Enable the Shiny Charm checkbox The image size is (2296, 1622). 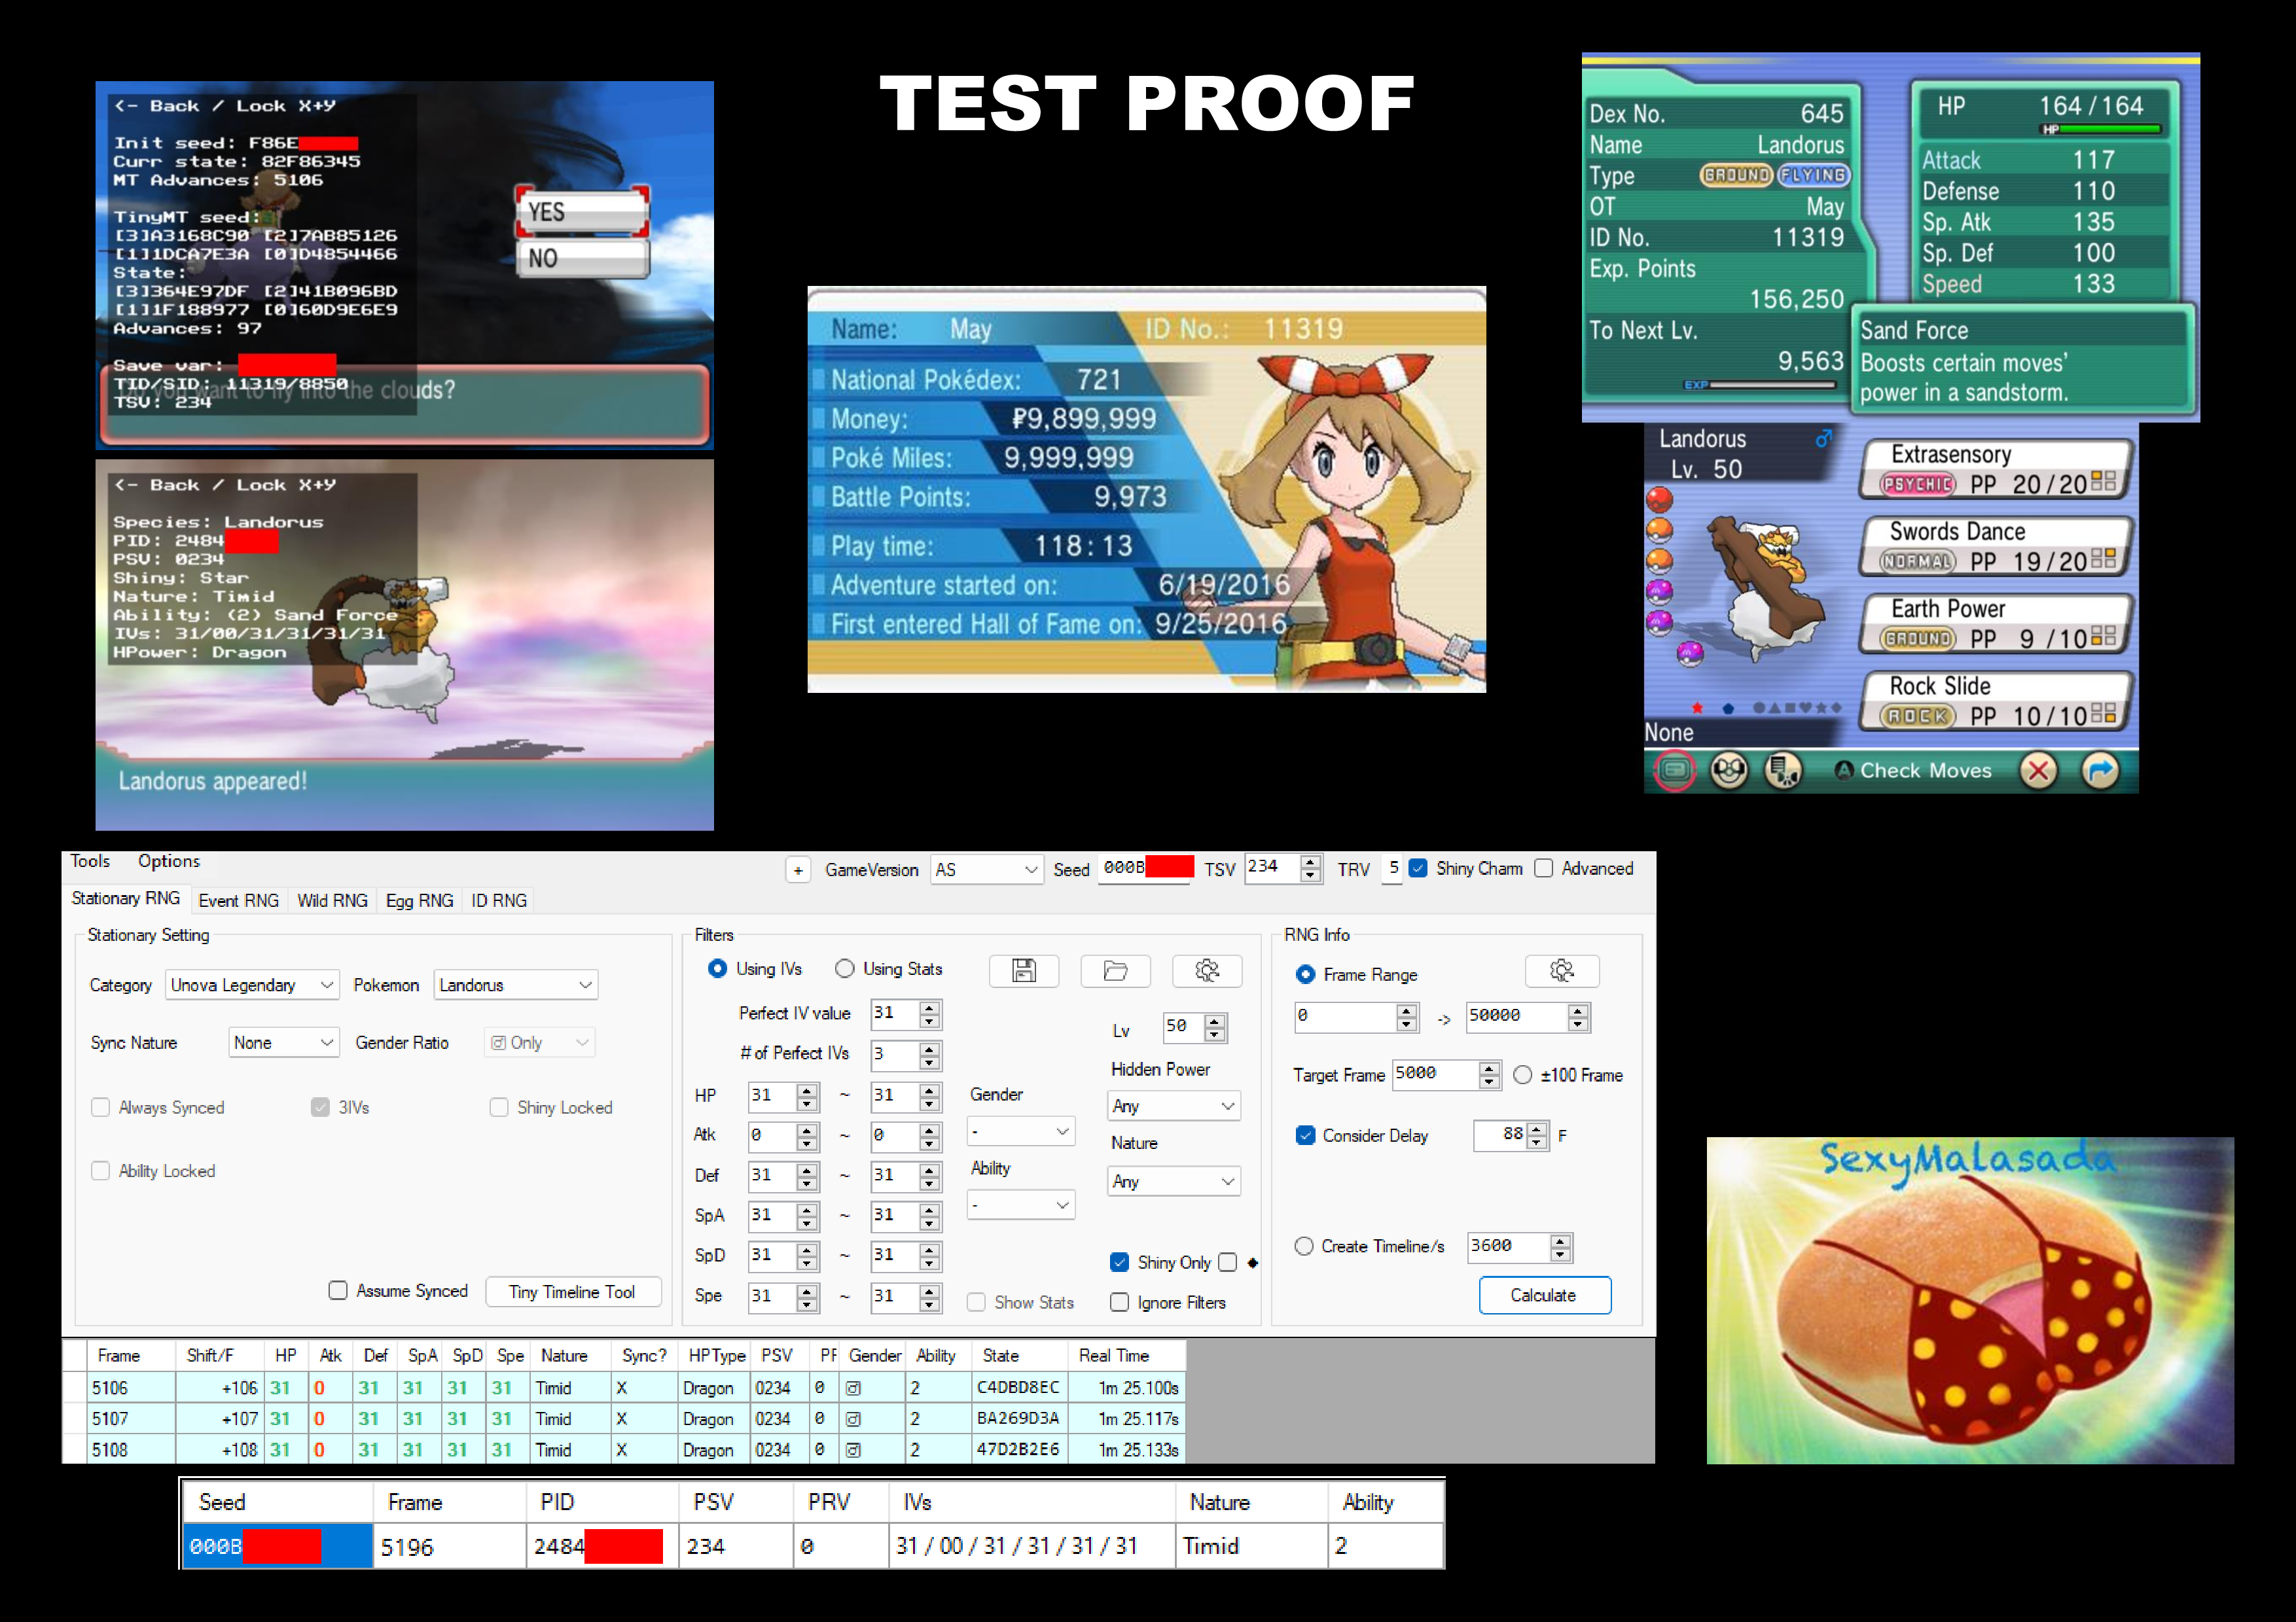point(1419,868)
